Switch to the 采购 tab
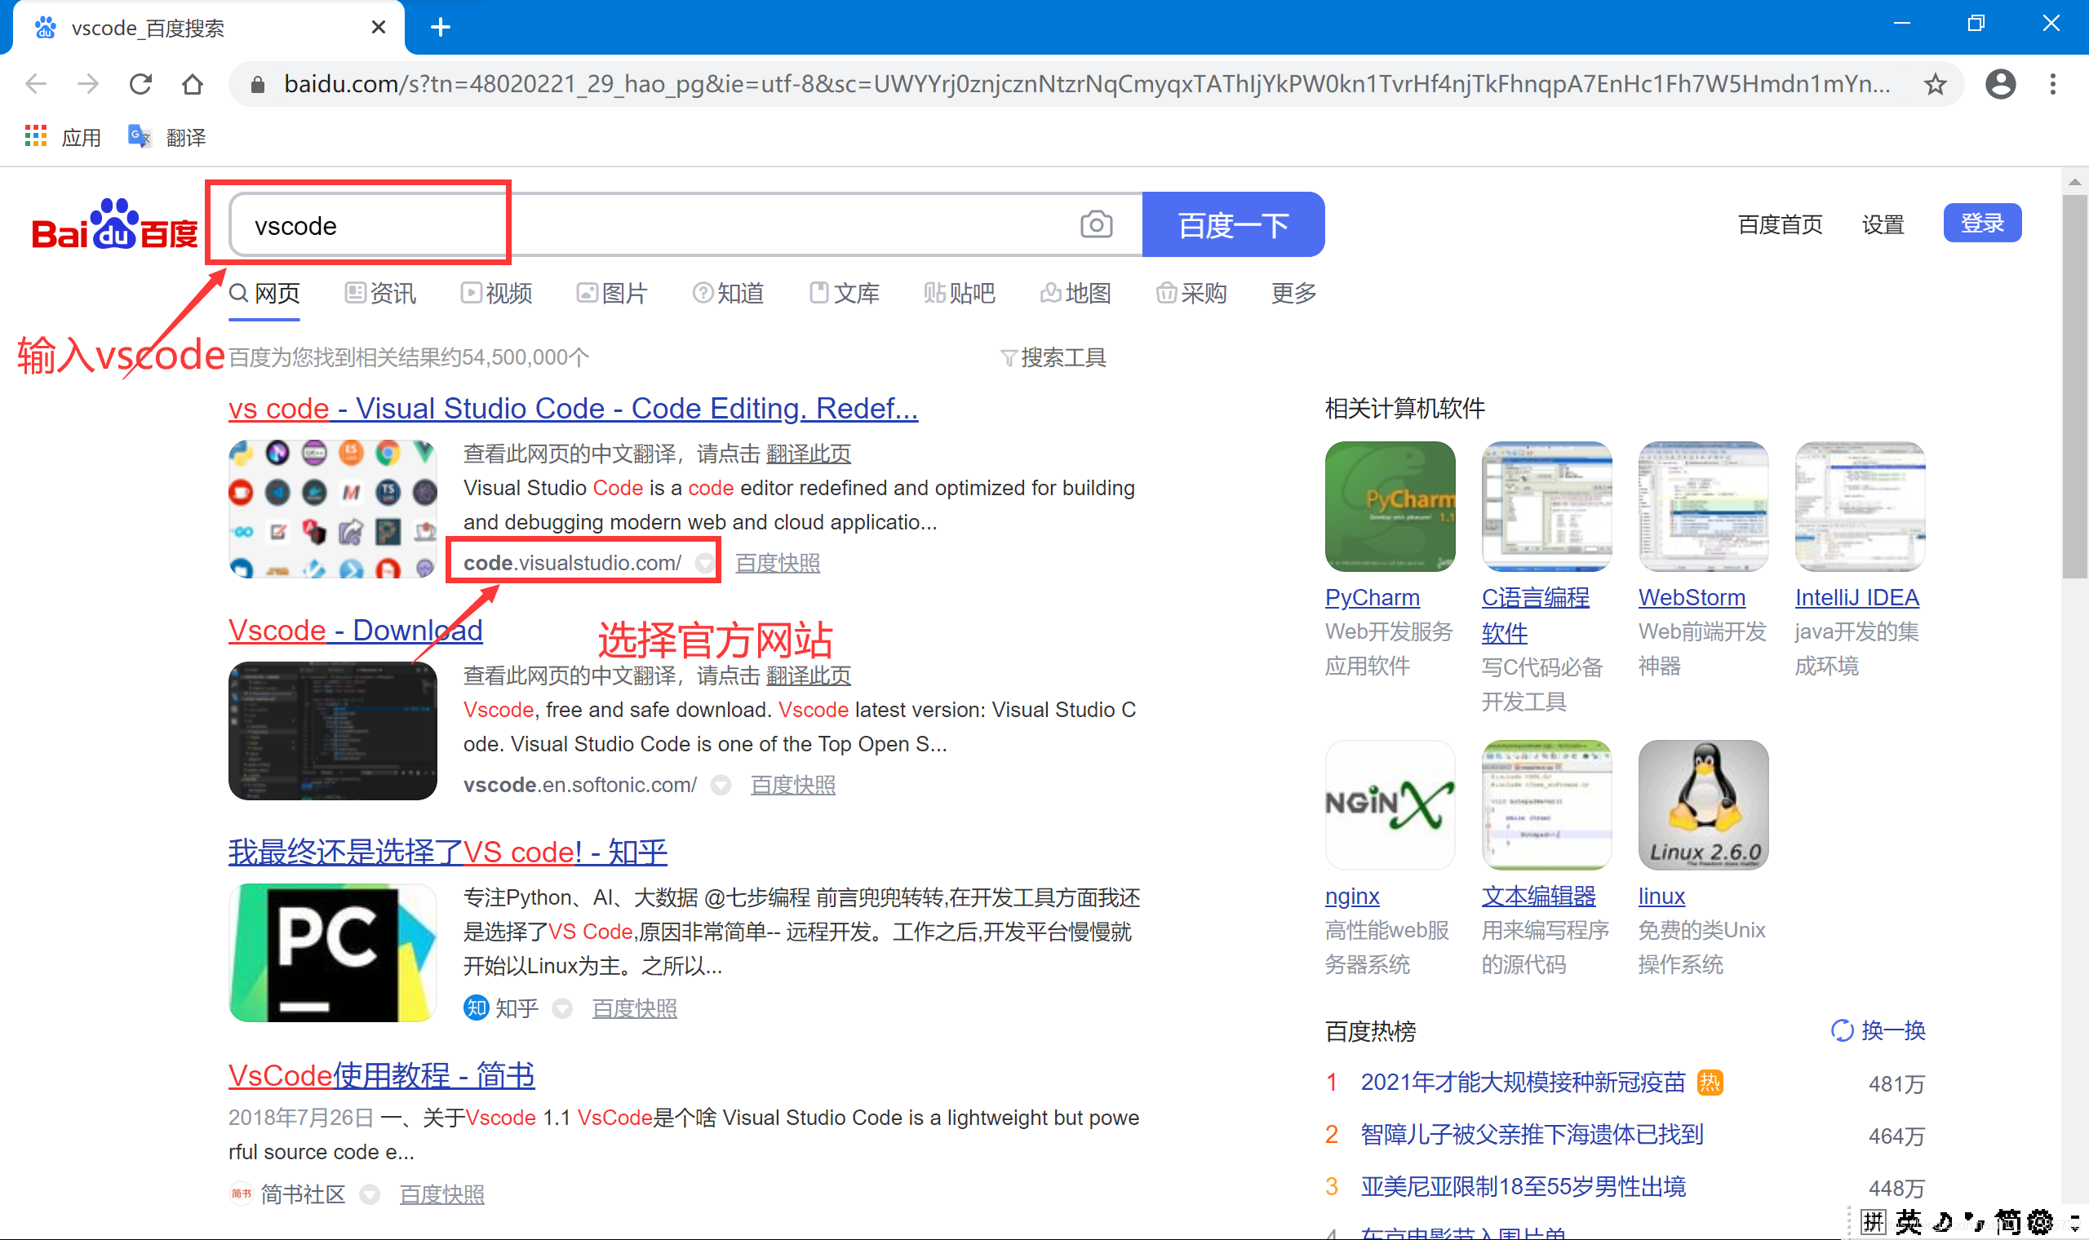Image resolution: width=2089 pixels, height=1240 pixels. (x=1191, y=294)
